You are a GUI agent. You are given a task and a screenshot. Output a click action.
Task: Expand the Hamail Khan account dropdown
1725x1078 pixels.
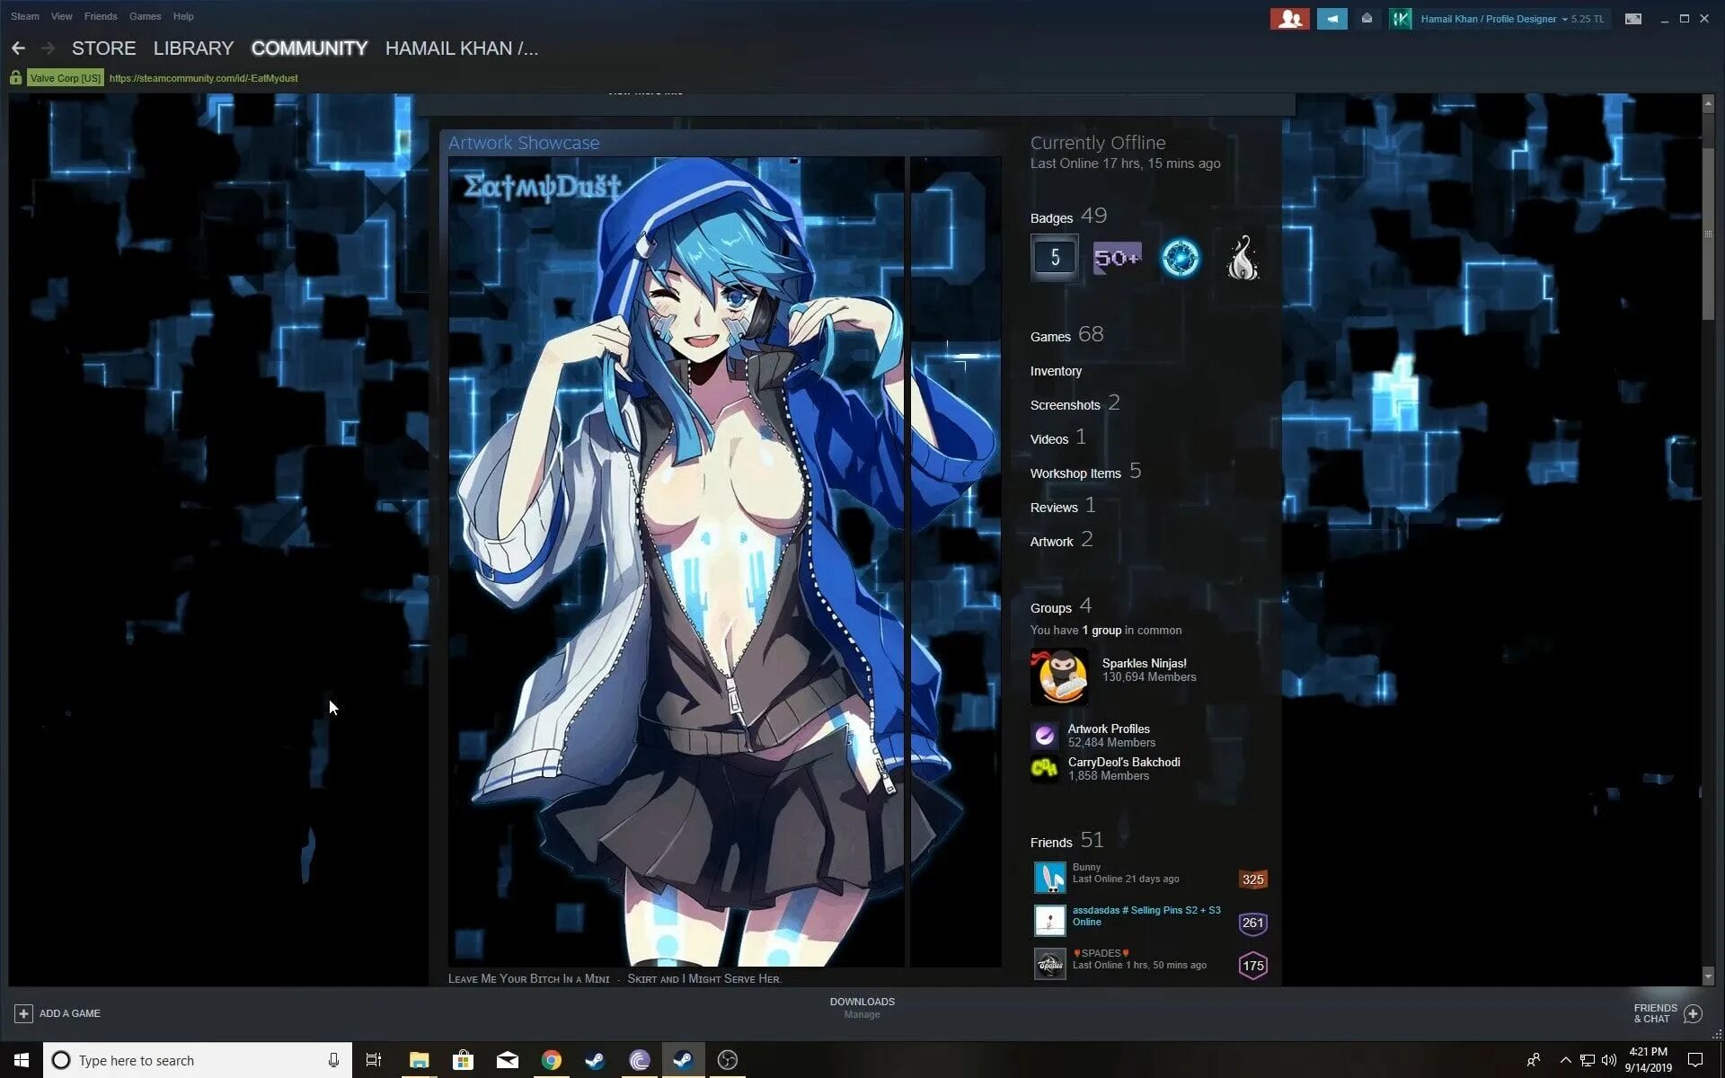pos(1564,19)
